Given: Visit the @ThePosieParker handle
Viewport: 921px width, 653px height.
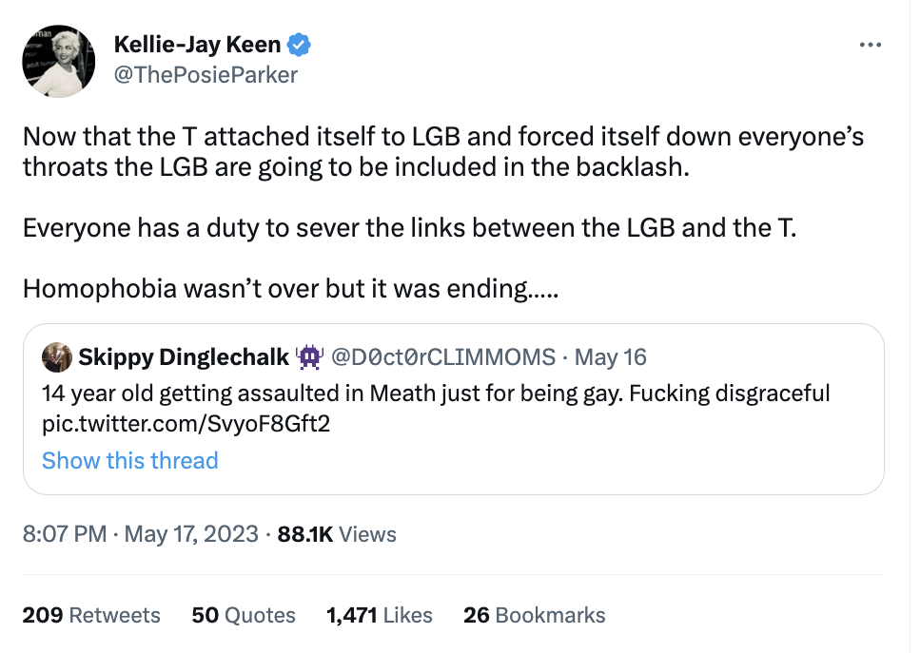Looking at the screenshot, I should (206, 74).
